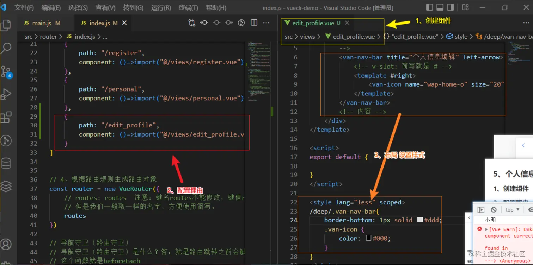Open the 选择(S) menu

tap(78, 7)
